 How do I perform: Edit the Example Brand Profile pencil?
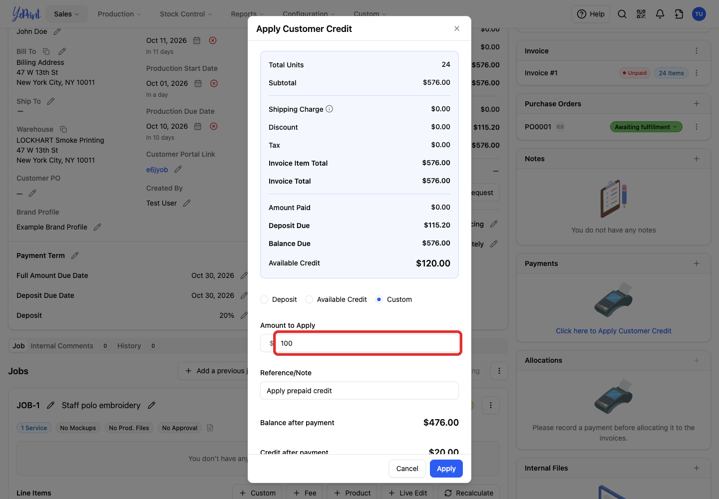[97, 227]
